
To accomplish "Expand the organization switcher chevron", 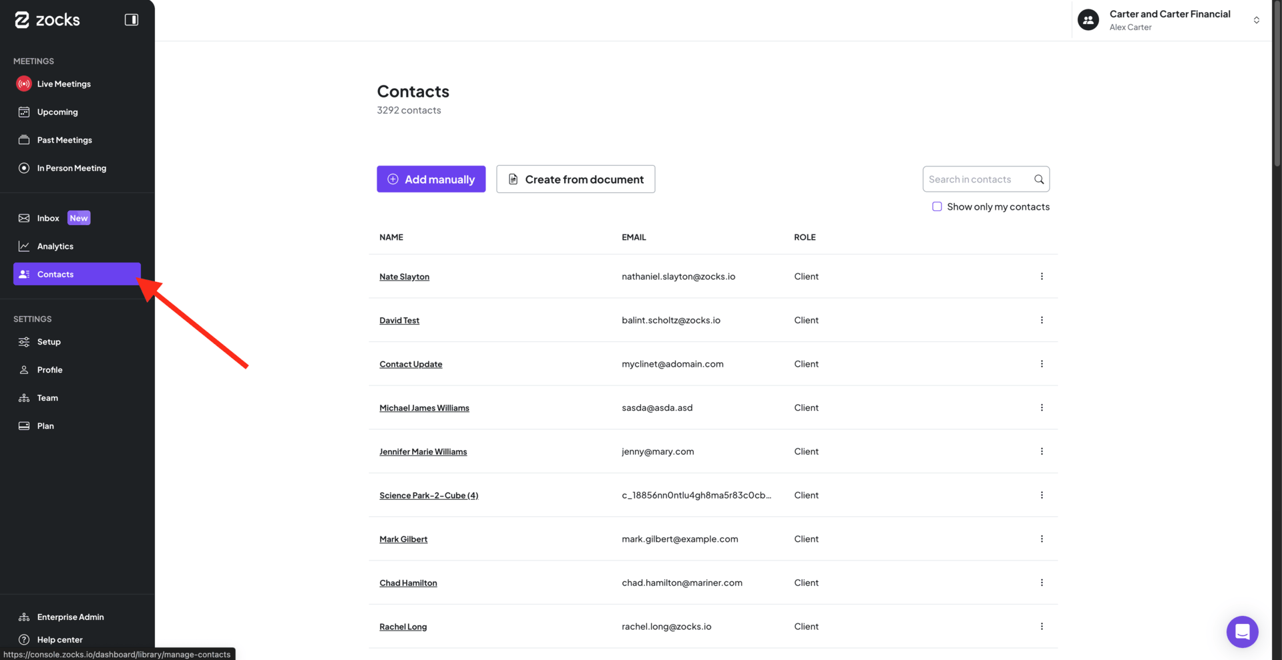I will [1256, 20].
